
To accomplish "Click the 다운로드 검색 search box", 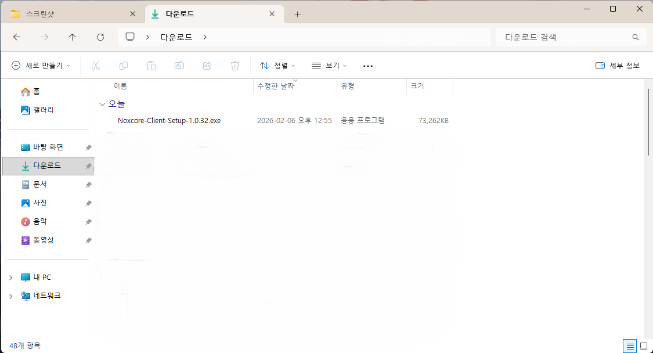I will (563, 37).
